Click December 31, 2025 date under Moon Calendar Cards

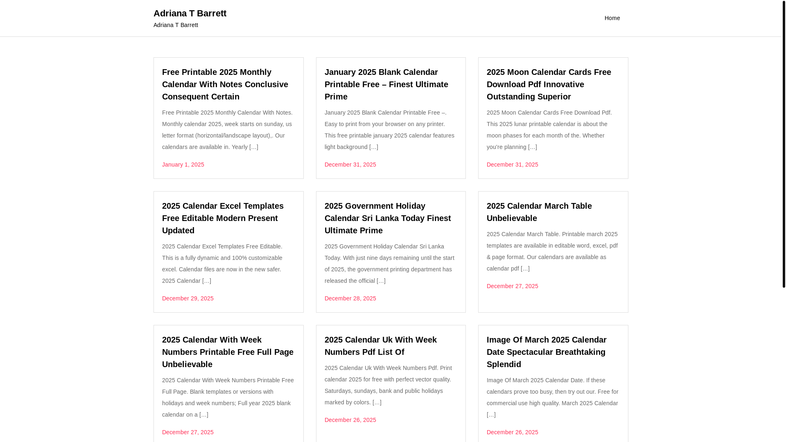(x=513, y=165)
